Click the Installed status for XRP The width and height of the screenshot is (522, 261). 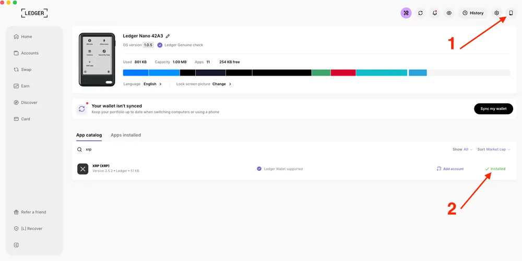pyautogui.click(x=495, y=169)
